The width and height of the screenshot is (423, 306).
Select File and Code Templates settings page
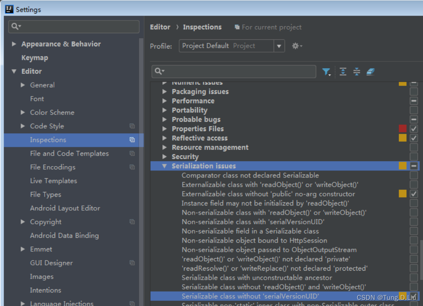point(69,153)
